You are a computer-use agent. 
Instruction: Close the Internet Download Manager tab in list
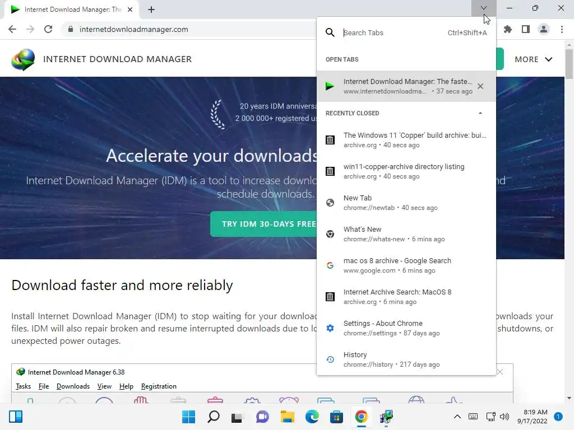(480, 86)
